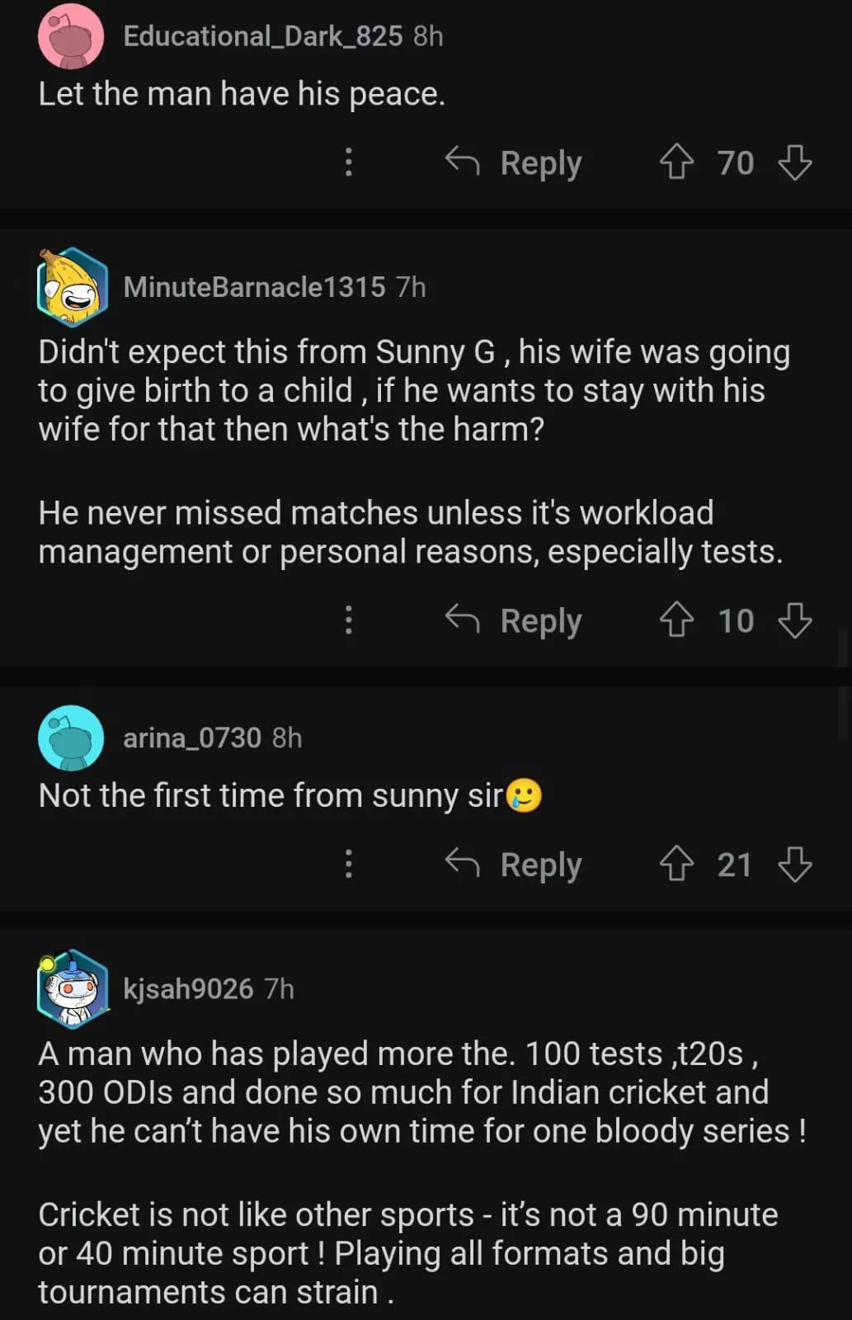Open three-dot menu on MinuteBarnacle1315's comment

(349, 620)
